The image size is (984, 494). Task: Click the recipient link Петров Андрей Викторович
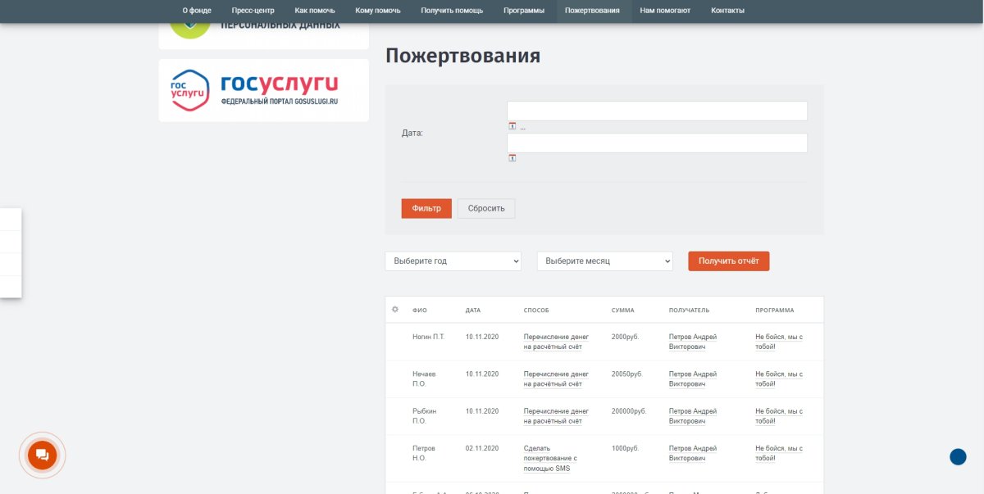(693, 341)
